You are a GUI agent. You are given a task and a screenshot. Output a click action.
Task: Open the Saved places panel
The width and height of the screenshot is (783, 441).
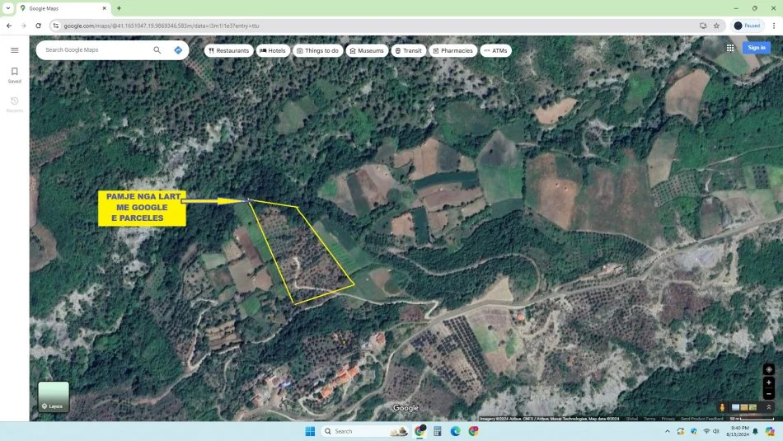[14, 75]
